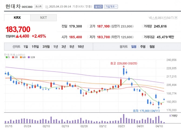The height and width of the screenshot is (130, 181).
Task: Click the +2.45% change rate
Action: tap(39, 36)
